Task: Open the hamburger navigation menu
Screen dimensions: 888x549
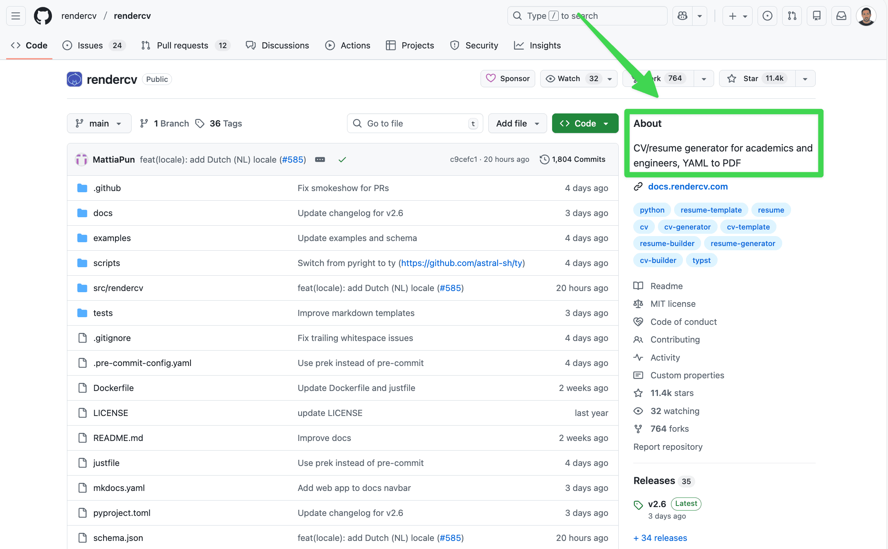Action: pos(15,16)
